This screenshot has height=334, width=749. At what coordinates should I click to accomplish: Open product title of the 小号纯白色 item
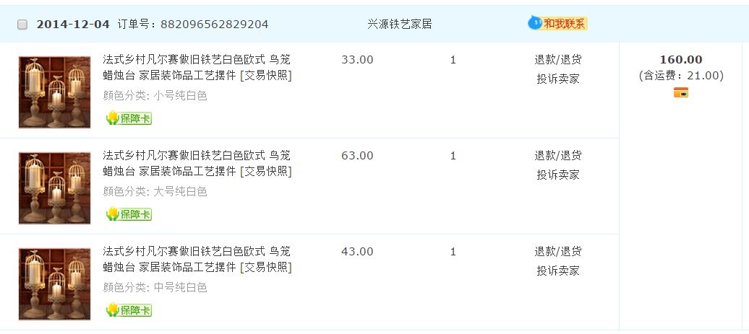tap(196, 67)
